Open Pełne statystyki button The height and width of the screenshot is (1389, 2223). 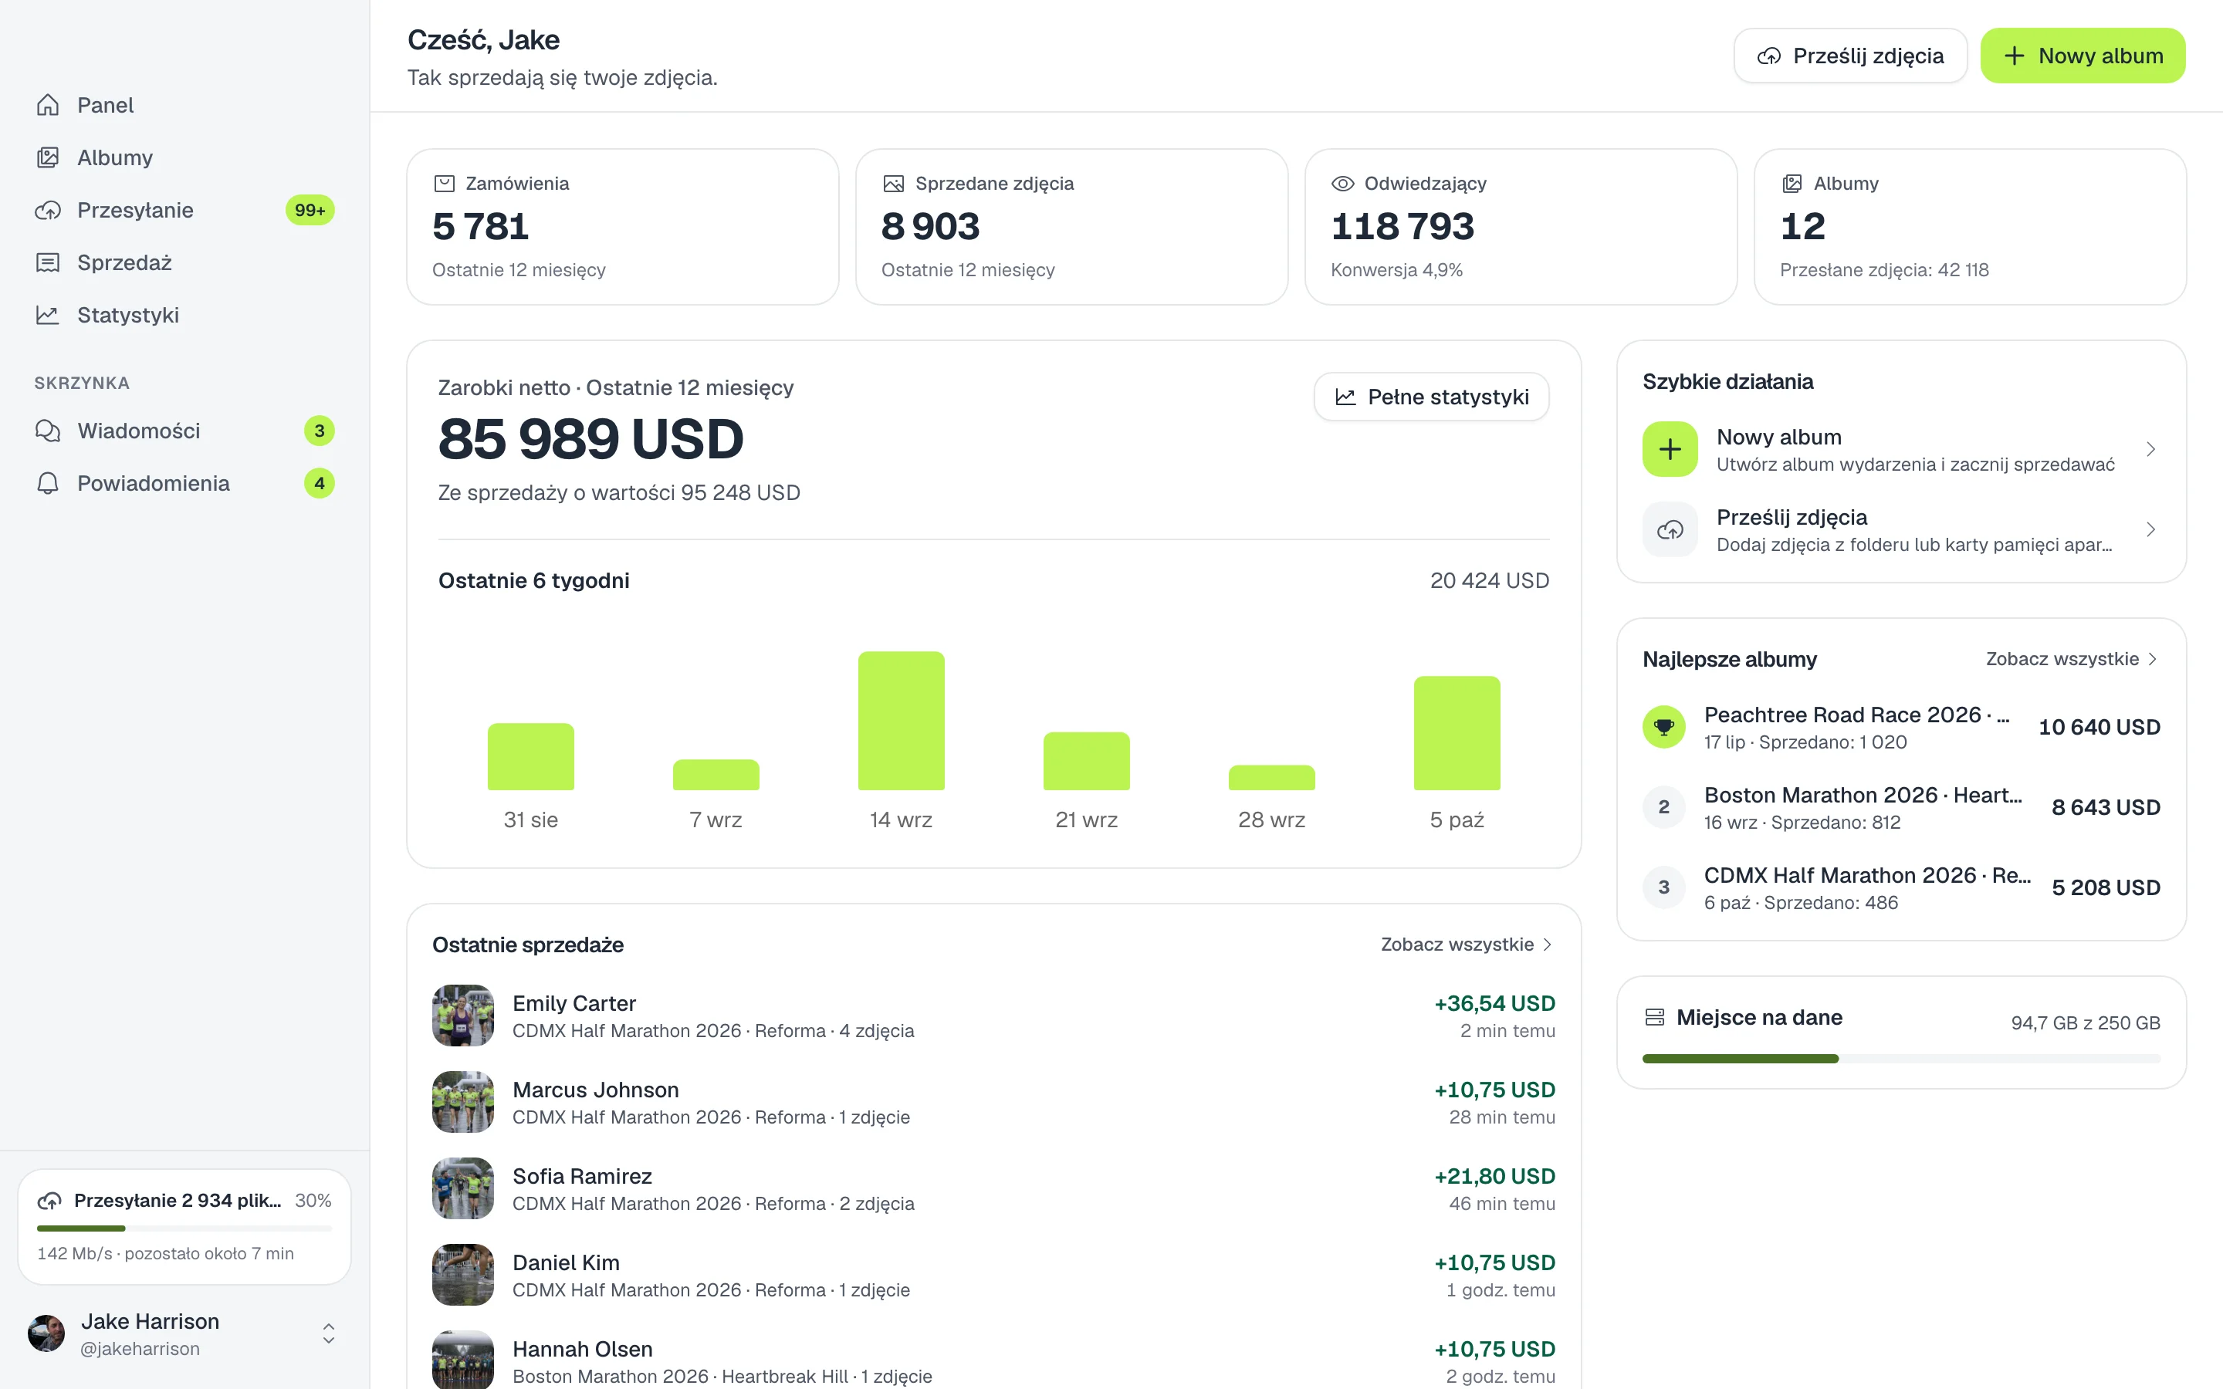point(1431,397)
